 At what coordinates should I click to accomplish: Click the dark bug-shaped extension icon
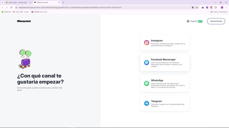coord(203,7)
